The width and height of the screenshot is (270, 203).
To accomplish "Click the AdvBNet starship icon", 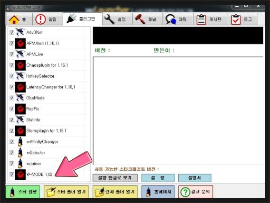I will coord(20,32).
